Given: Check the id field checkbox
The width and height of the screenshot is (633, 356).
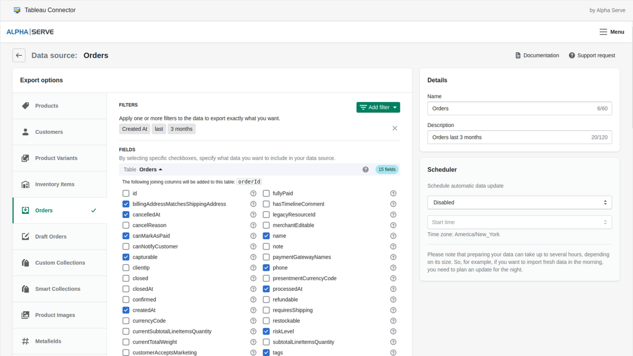Looking at the screenshot, I should [x=126, y=193].
